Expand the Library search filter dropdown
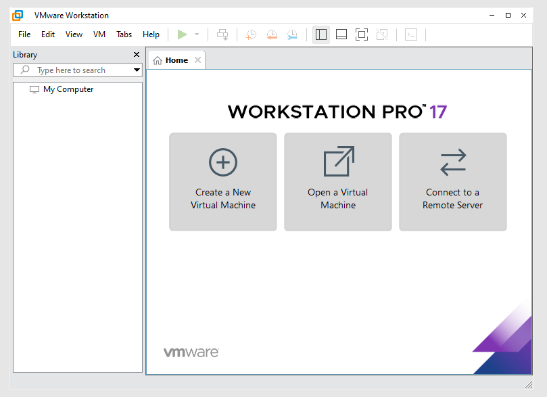The width and height of the screenshot is (547, 397). pyautogui.click(x=137, y=70)
